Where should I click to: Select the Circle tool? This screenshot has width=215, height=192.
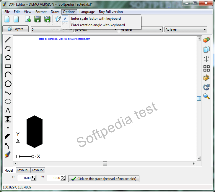coord(8,84)
